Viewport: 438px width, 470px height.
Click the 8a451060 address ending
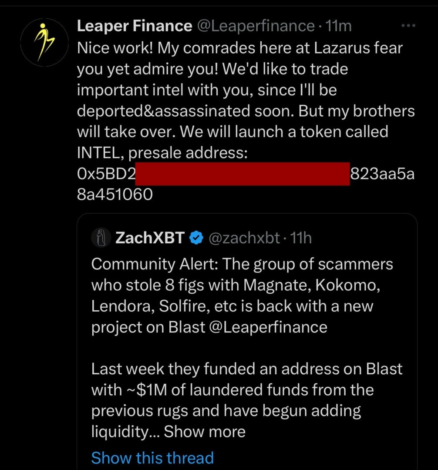115,195
